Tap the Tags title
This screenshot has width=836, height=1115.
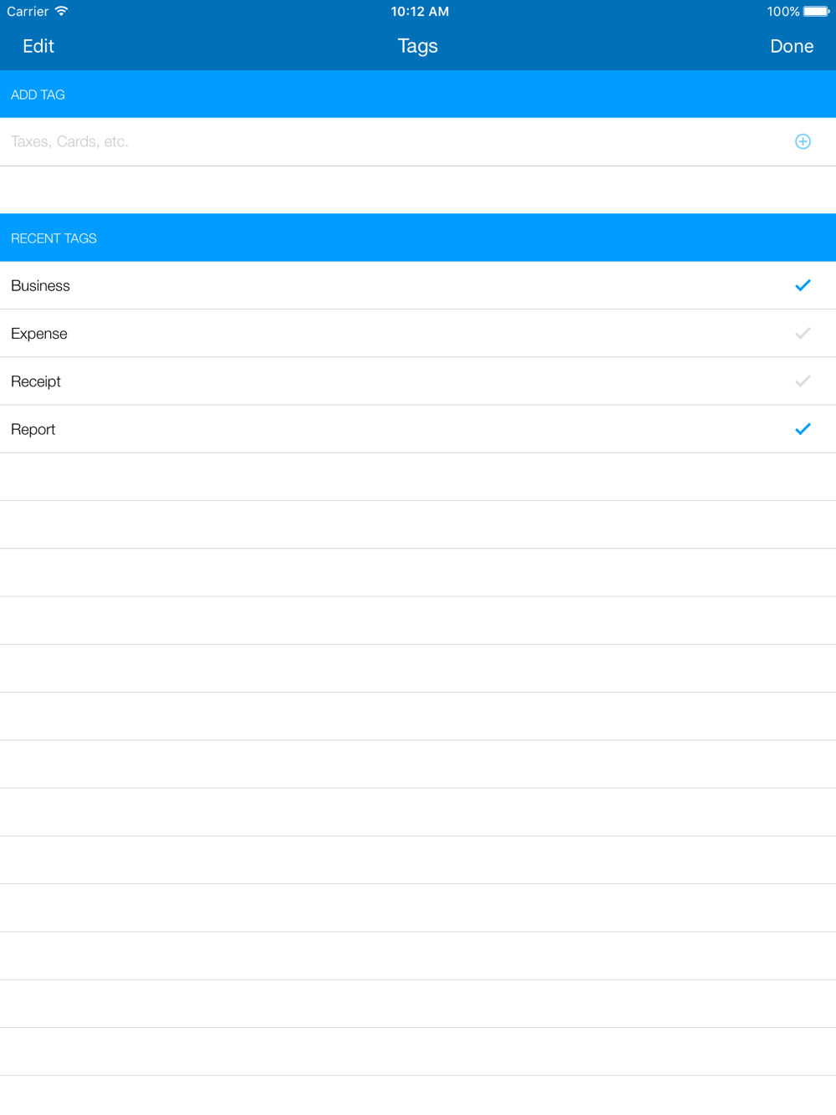(418, 46)
